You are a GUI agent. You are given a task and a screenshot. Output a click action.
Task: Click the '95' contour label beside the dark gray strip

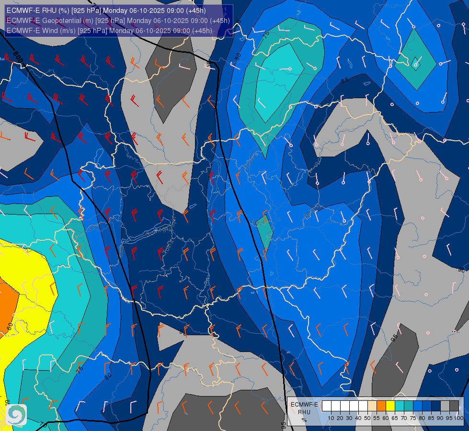click(x=394, y=338)
